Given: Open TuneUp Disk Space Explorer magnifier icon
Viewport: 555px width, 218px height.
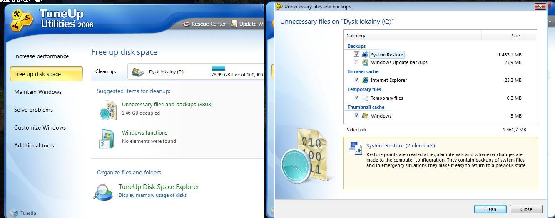Looking at the screenshot, I should tap(103, 191).
